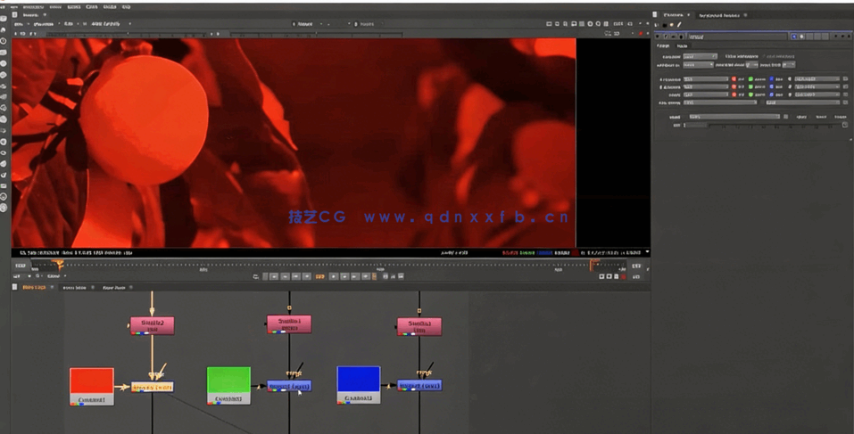This screenshot has width=854, height=434.
Task: Open the B channels layer dropdown
Action: [x=706, y=87]
